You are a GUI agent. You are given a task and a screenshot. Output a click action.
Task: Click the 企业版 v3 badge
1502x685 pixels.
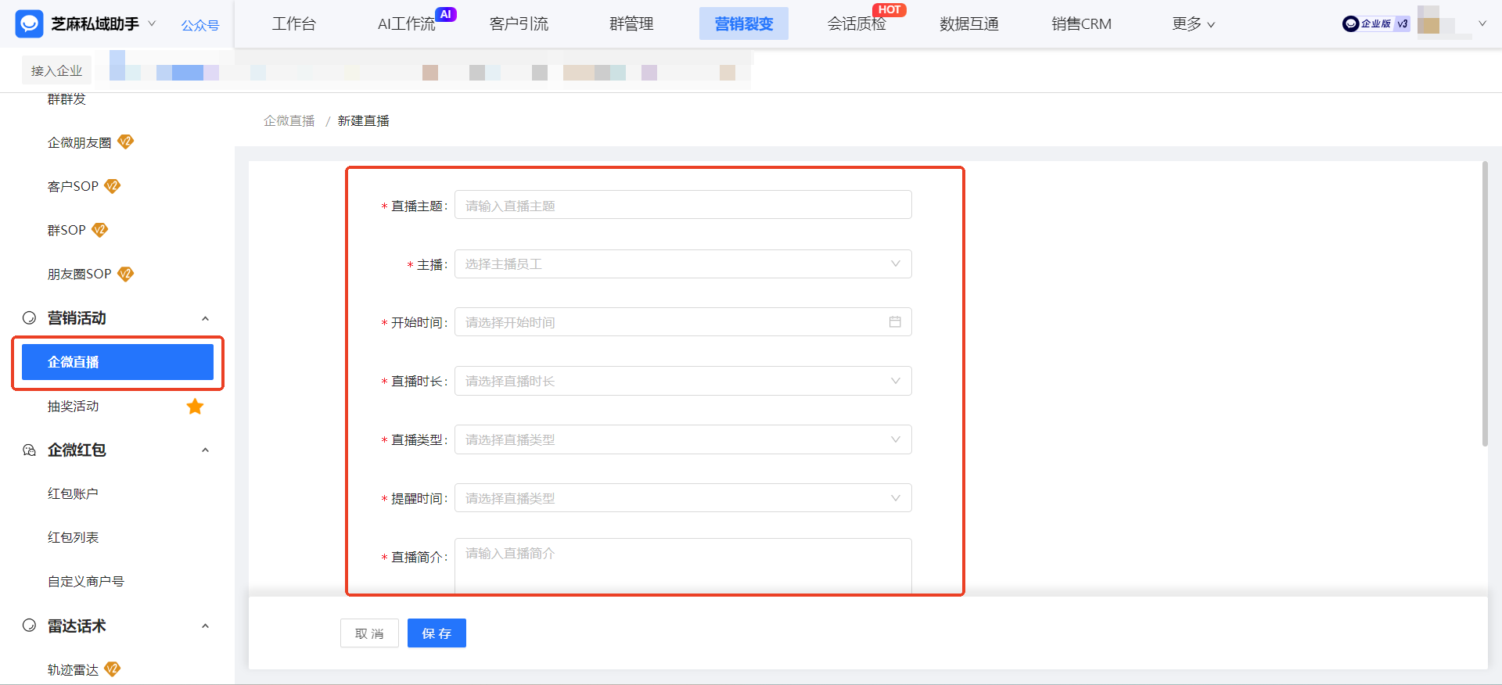pyautogui.click(x=1376, y=23)
